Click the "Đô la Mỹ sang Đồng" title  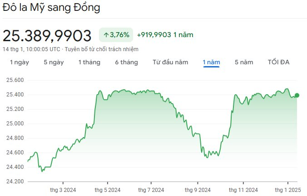click(51, 8)
